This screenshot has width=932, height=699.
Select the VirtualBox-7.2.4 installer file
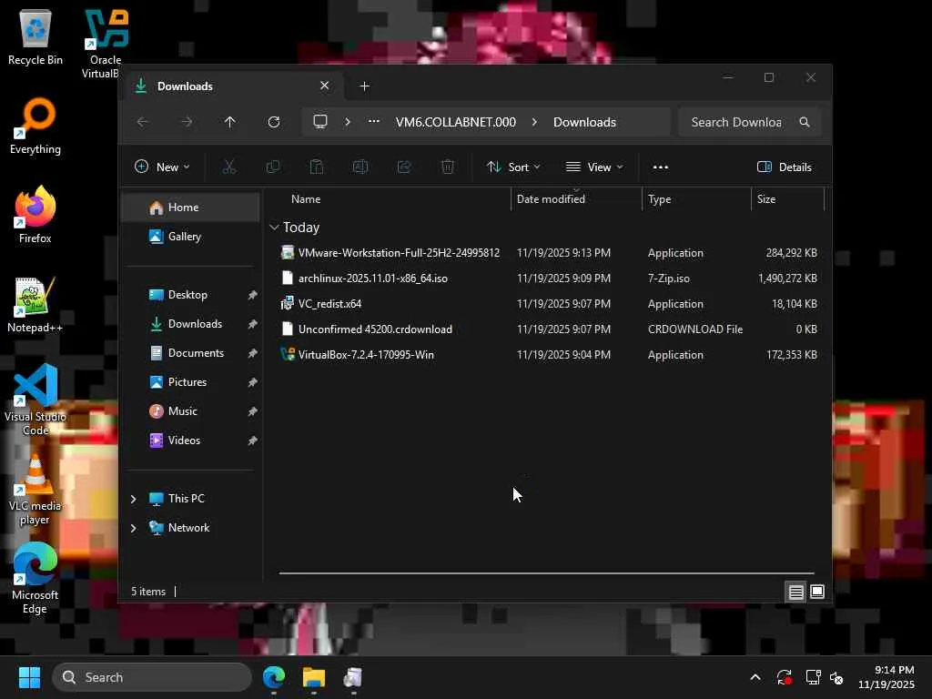[x=365, y=355]
